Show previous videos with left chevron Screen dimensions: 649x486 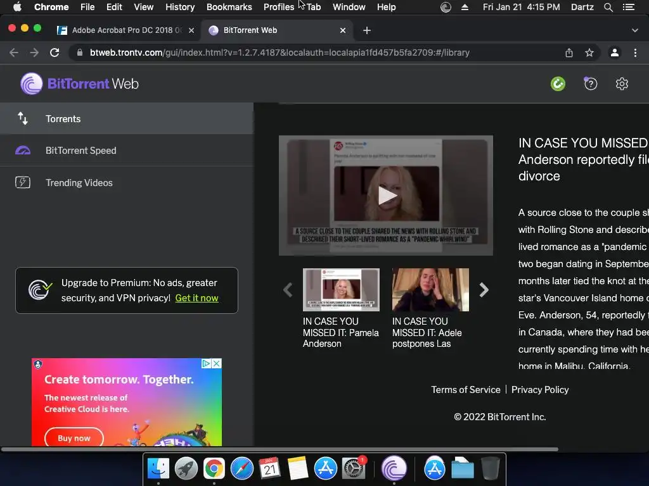click(288, 290)
